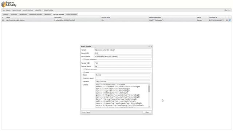Viewport: 233px width, 131px height.
Task: Click the Payload Name field in the dialog
Action: (x=123, y=66)
